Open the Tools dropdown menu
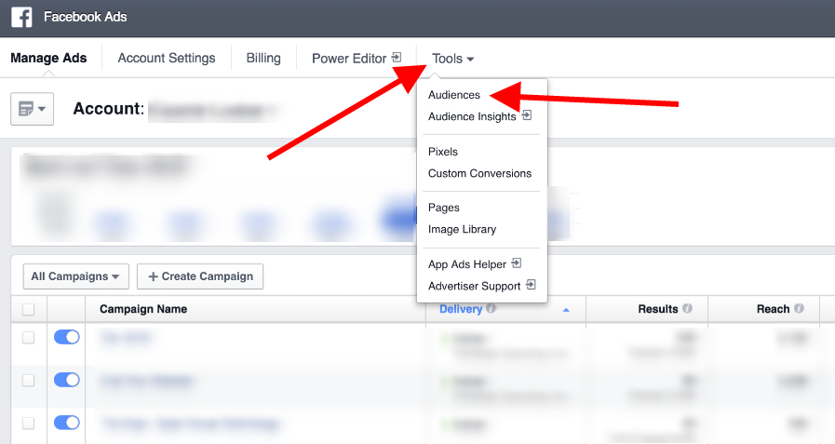 tap(452, 59)
